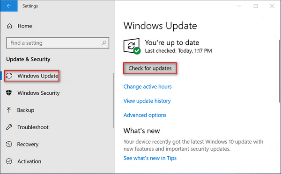281x174 pixels.
Task: Click the Recovery clock icon
Action: pos(9,144)
